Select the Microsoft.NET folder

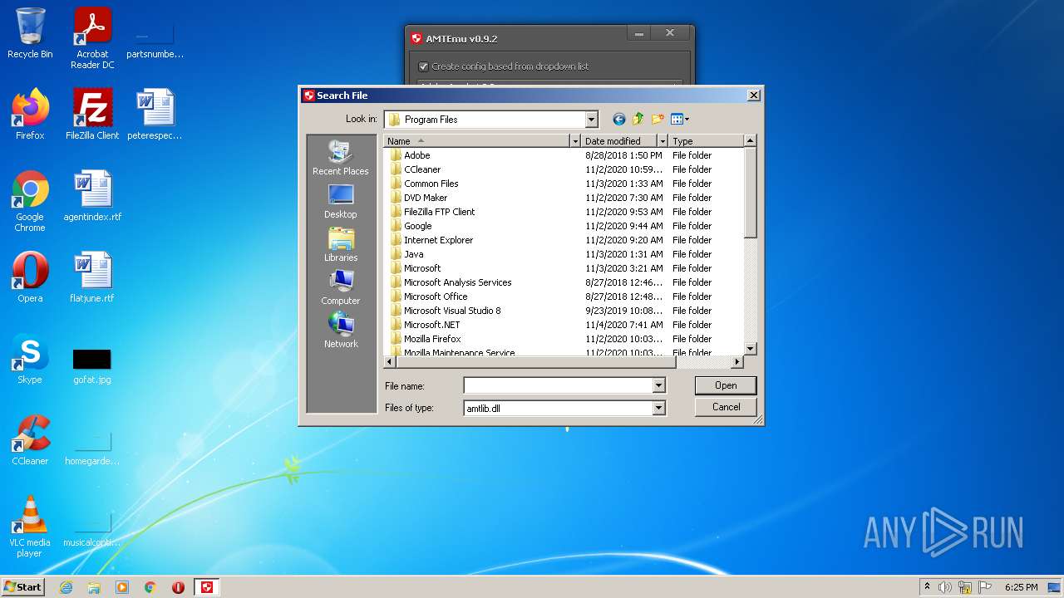pyautogui.click(x=425, y=325)
